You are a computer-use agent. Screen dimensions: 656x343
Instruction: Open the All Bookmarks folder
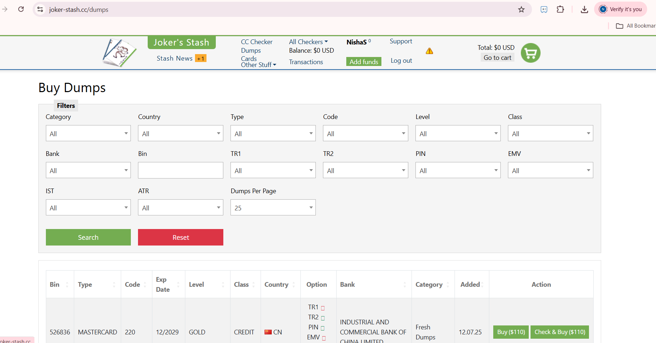point(636,26)
